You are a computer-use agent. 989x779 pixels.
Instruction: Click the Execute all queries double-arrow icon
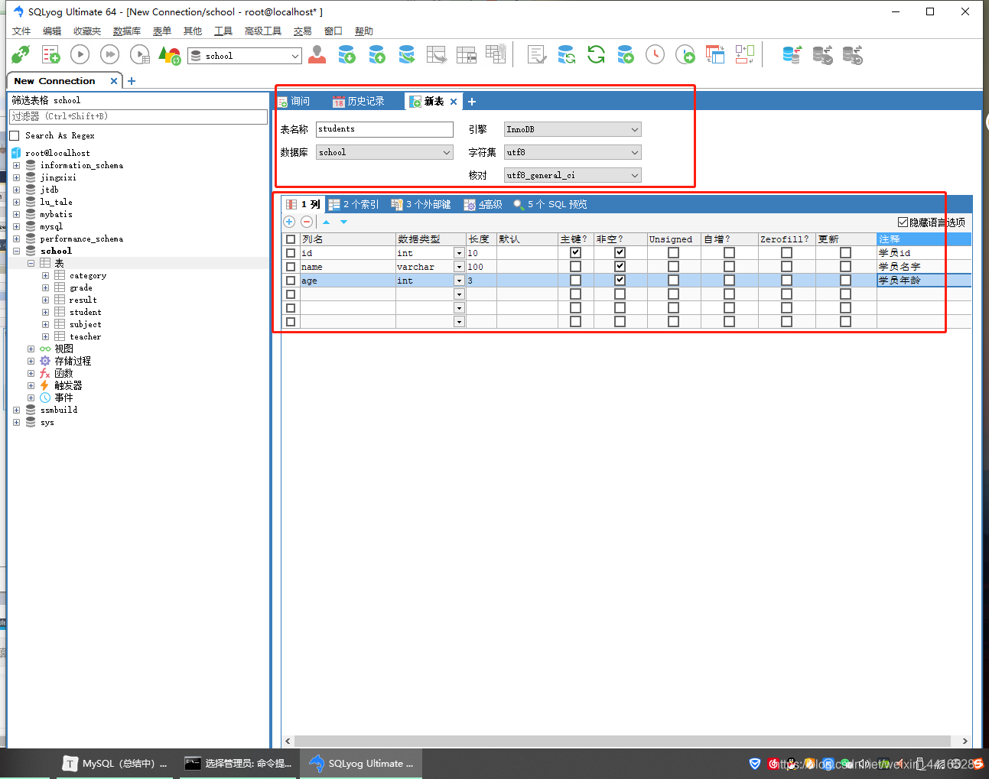[x=109, y=54]
